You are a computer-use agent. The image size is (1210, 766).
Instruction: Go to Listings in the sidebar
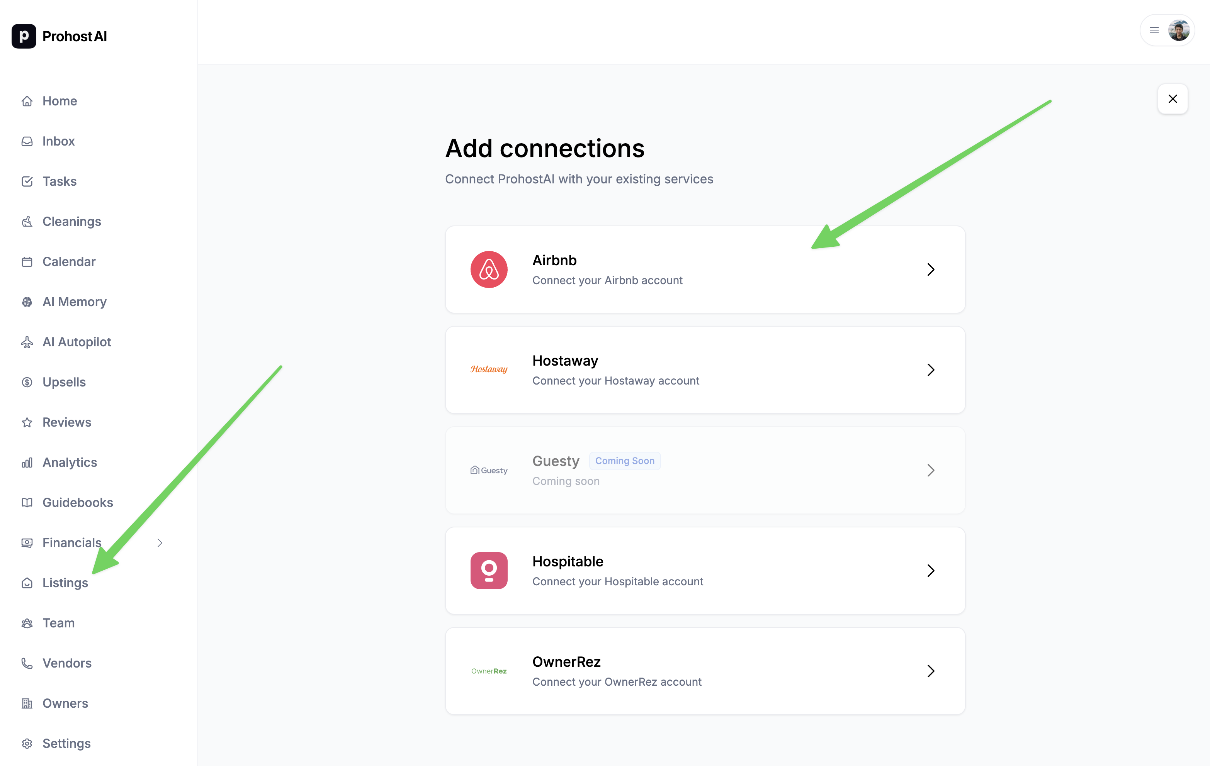tap(65, 583)
